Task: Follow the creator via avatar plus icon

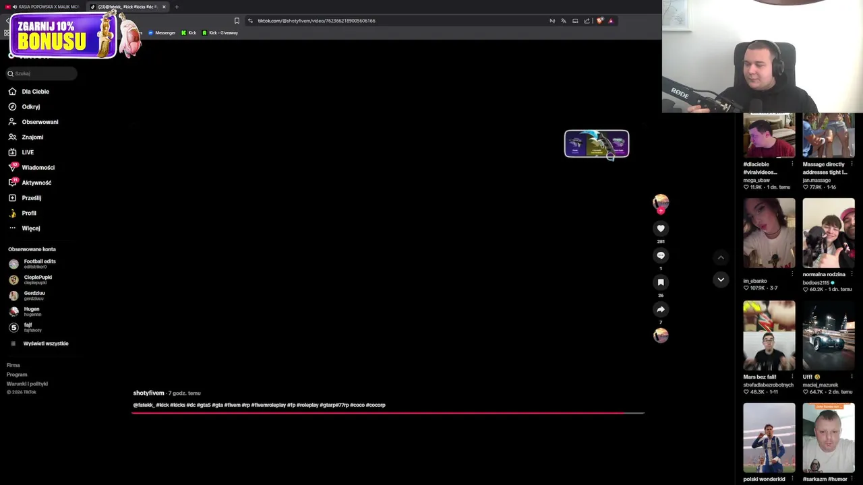Action: click(x=661, y=211)
